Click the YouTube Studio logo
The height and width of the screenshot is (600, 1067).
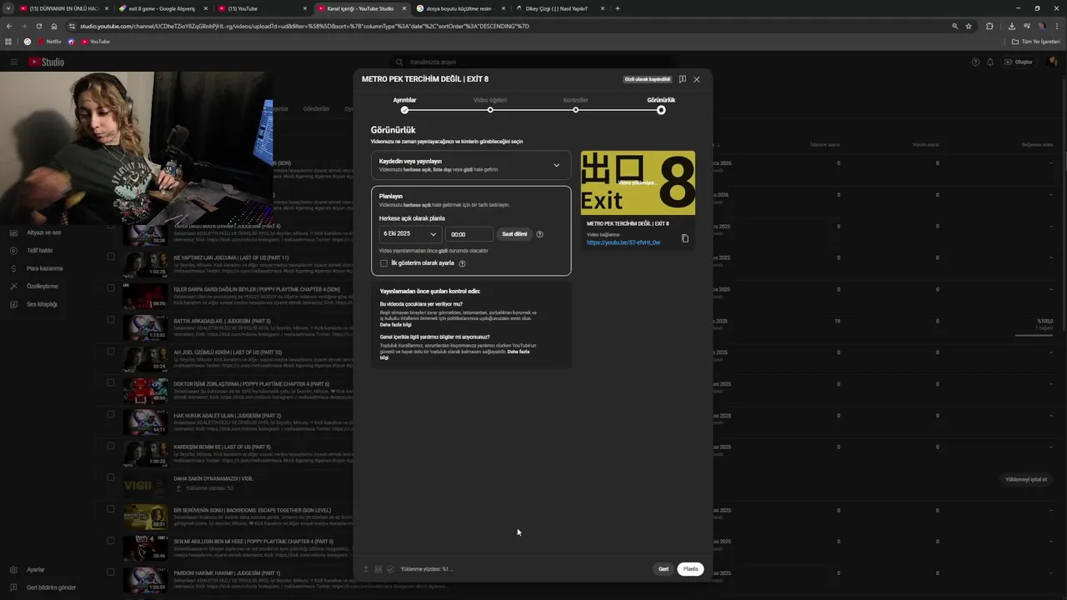click(46, 62)
